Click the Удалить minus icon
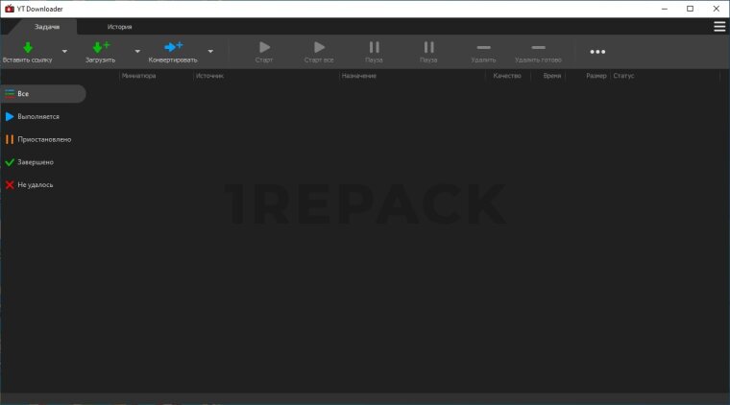This screenshot has height=405, width=730. 483,47
